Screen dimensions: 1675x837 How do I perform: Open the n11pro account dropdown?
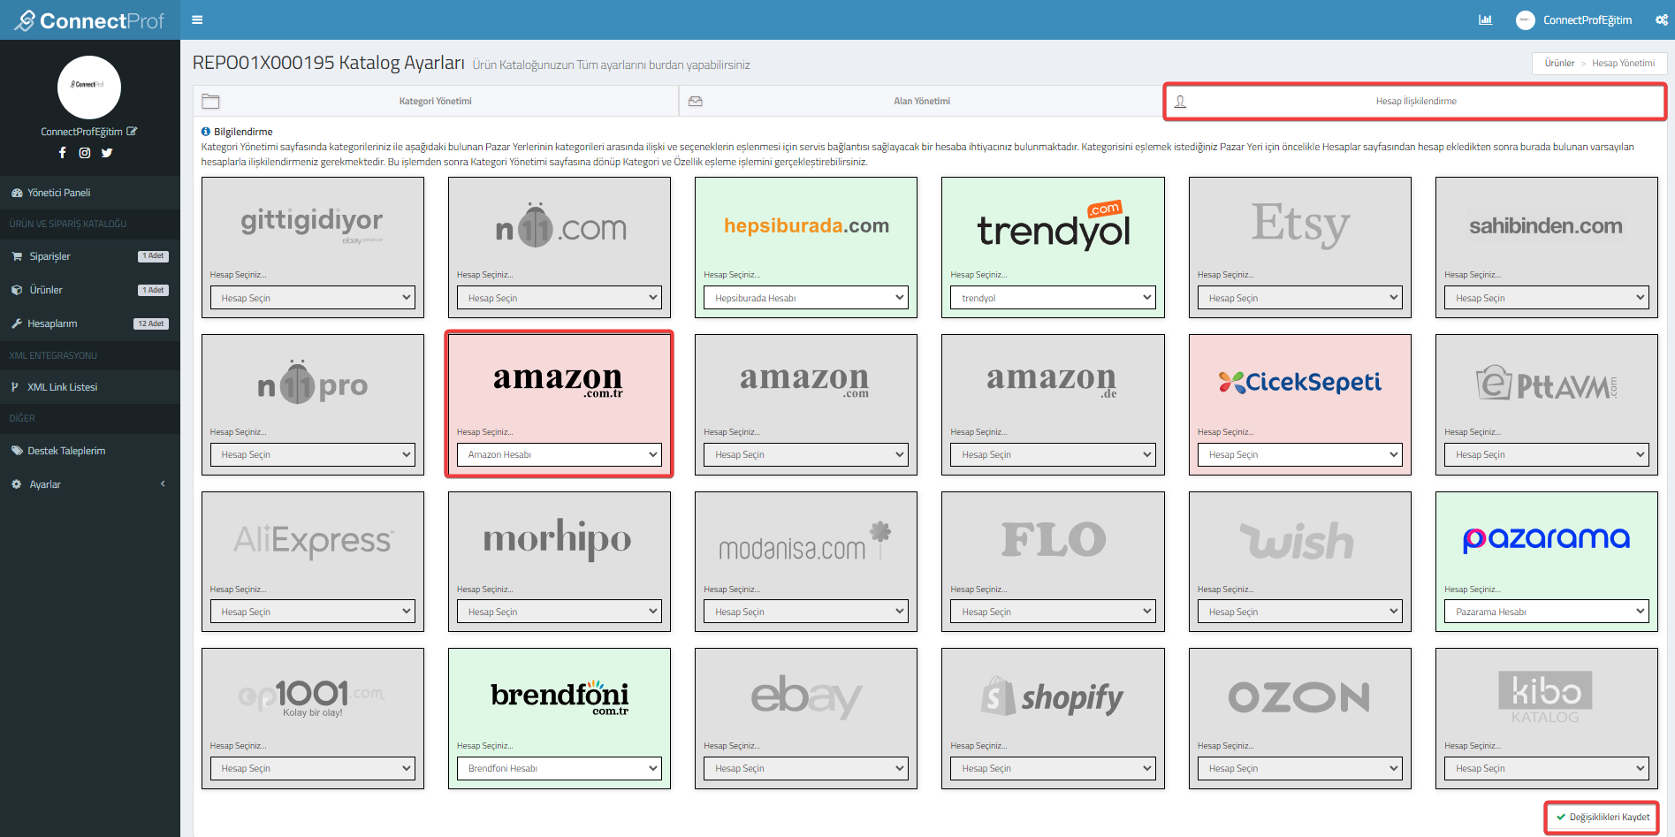click(313, 454)
